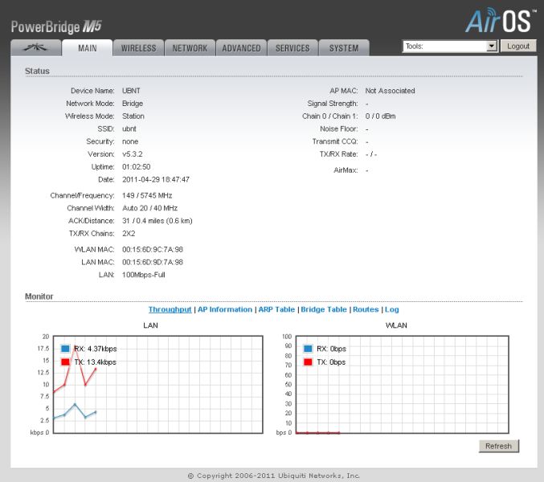Select the SYSTEM tab
This screenshot has height=482, width=544.
tap(344, 48)
